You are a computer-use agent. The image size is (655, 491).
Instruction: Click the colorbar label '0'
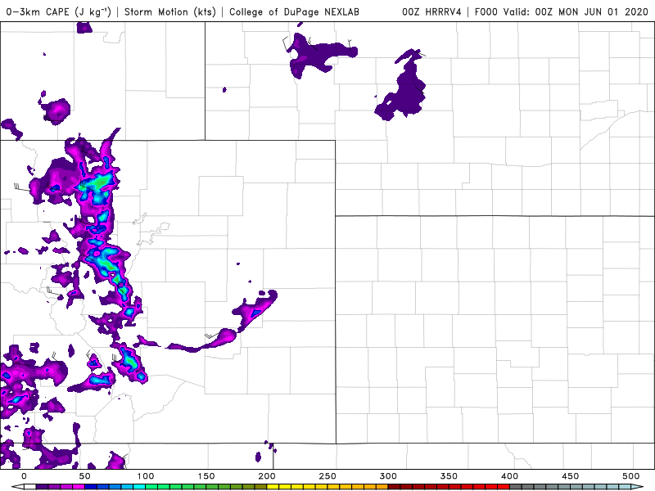[24, 476]
